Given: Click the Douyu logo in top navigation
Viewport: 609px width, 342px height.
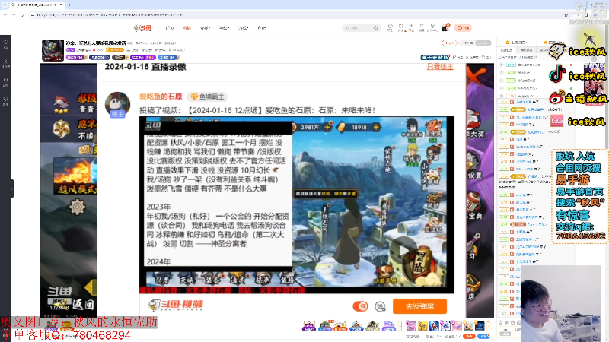Looking at the screenshot, I should (x=142, y=28).
